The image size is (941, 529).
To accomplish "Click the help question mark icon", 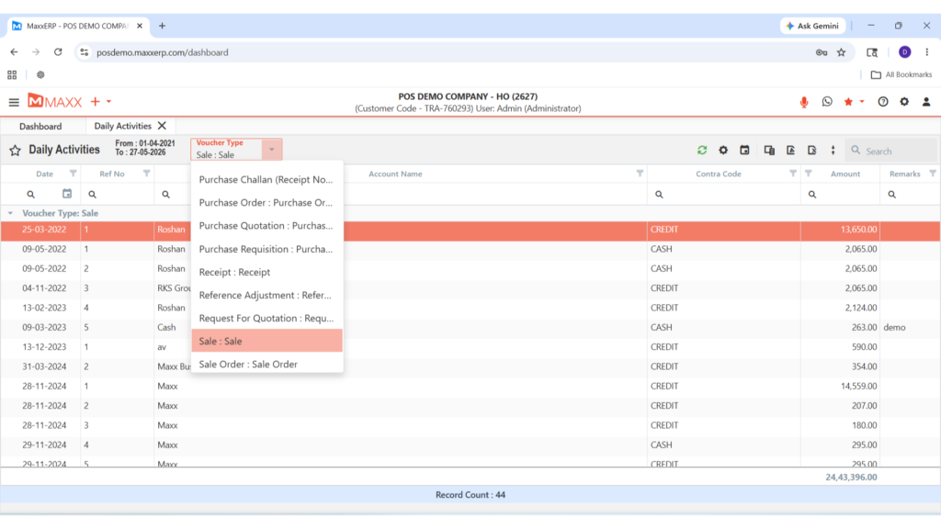I will [883, 101].
